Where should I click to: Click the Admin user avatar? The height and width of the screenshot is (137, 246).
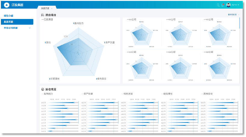(x=229, y=5)
